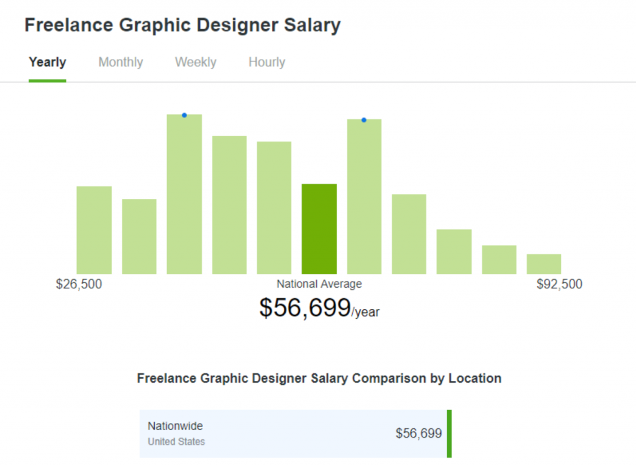
Task: Click the green bar beside the Nationwide row
Action: click(448, 433)
